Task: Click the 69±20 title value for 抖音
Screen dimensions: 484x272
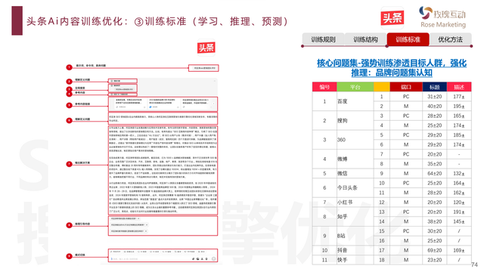Action: click(434, 250)
